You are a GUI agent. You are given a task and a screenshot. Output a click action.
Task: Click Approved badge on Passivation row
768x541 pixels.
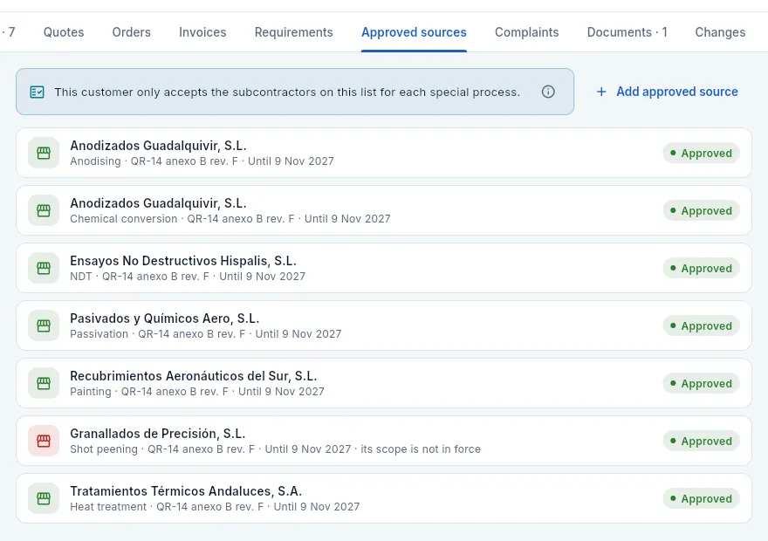point(701,325)
